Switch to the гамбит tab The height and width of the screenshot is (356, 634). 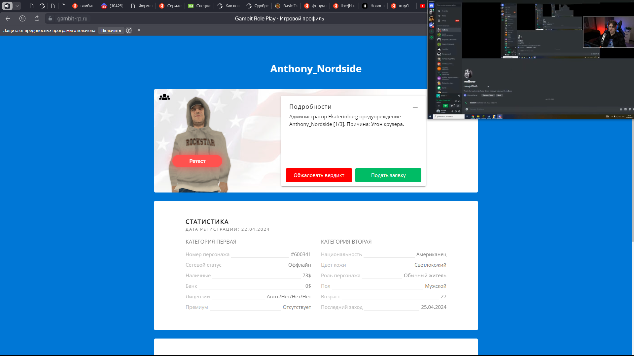click(x=83, y=6)
